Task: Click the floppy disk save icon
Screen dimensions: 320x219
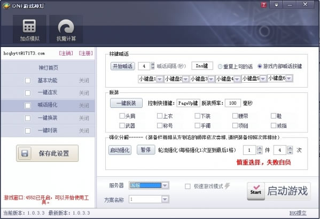Action: tap(25, 153)
